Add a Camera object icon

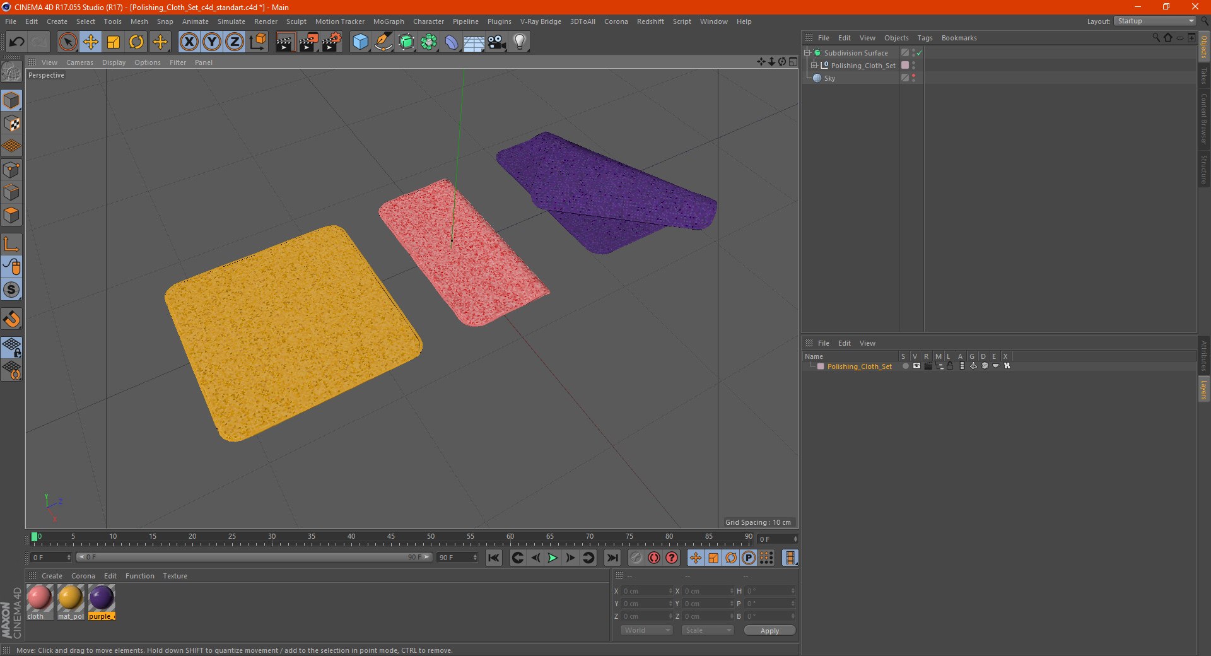497,42
